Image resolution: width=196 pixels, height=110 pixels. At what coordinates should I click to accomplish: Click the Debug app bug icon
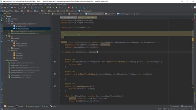[x=59, y=8]
